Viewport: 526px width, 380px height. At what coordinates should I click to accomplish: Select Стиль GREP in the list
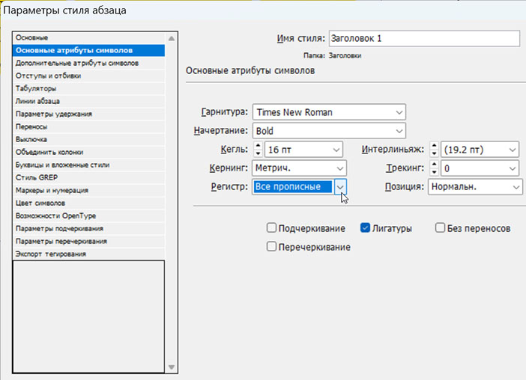[36, 177]
